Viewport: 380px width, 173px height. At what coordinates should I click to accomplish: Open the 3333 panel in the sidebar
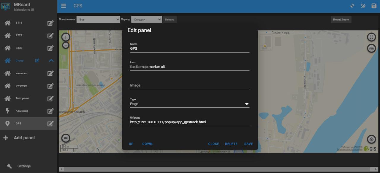click(x=19, y=48)
